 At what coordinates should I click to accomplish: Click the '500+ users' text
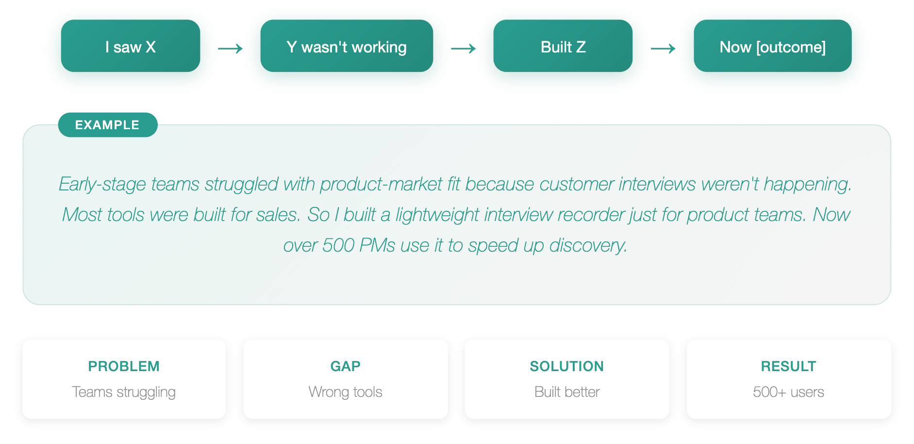point(789,392)
